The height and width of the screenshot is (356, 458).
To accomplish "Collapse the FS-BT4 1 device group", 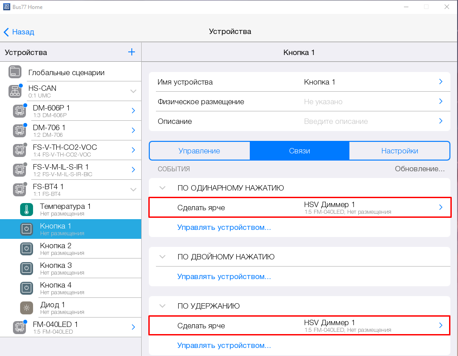I will pyautogui.click(x=133, y=190).
